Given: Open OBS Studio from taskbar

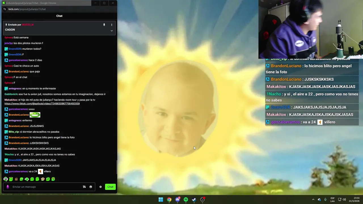Looking at the screenshot, I should click(202, 199).
